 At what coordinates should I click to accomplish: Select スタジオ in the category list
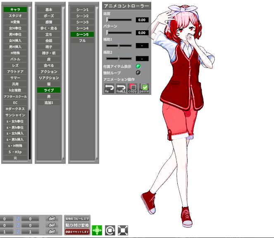point(15,16)
